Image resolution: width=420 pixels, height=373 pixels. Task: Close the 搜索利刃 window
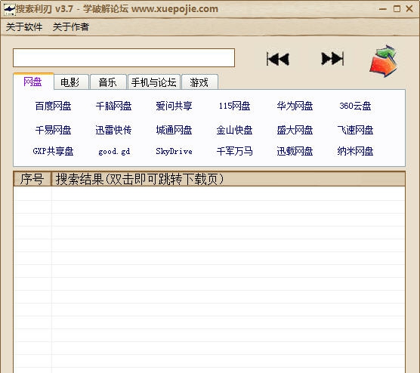pyautogui.click(x=409, y=9)
